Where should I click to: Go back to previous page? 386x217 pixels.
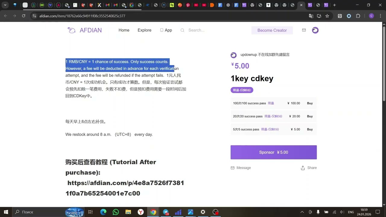(x=5, y=16)
